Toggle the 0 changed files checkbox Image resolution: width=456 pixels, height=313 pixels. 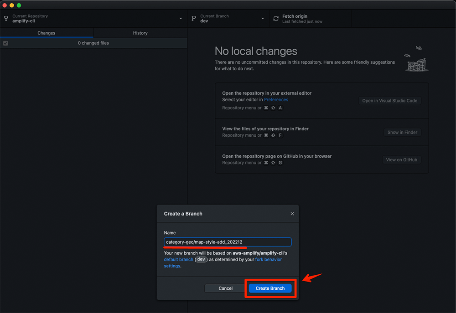tap(5, 43)
